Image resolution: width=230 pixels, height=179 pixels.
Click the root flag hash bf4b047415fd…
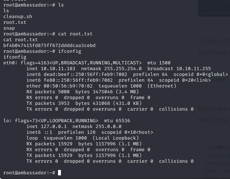[49, 46]
